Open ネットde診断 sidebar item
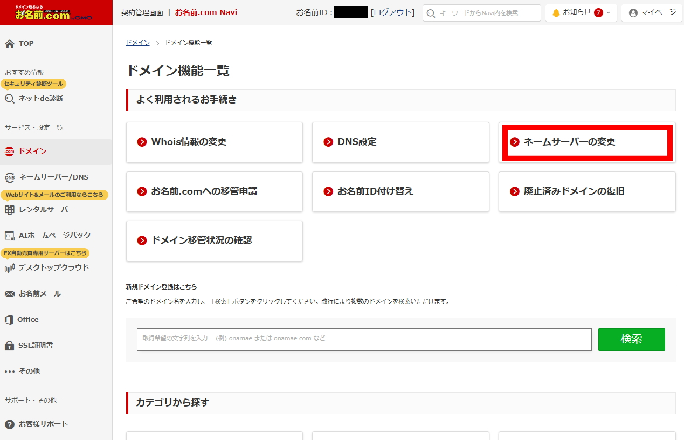The width and height of the screenshot is (684, 440). pyautogui.click(x=56, y=99)
